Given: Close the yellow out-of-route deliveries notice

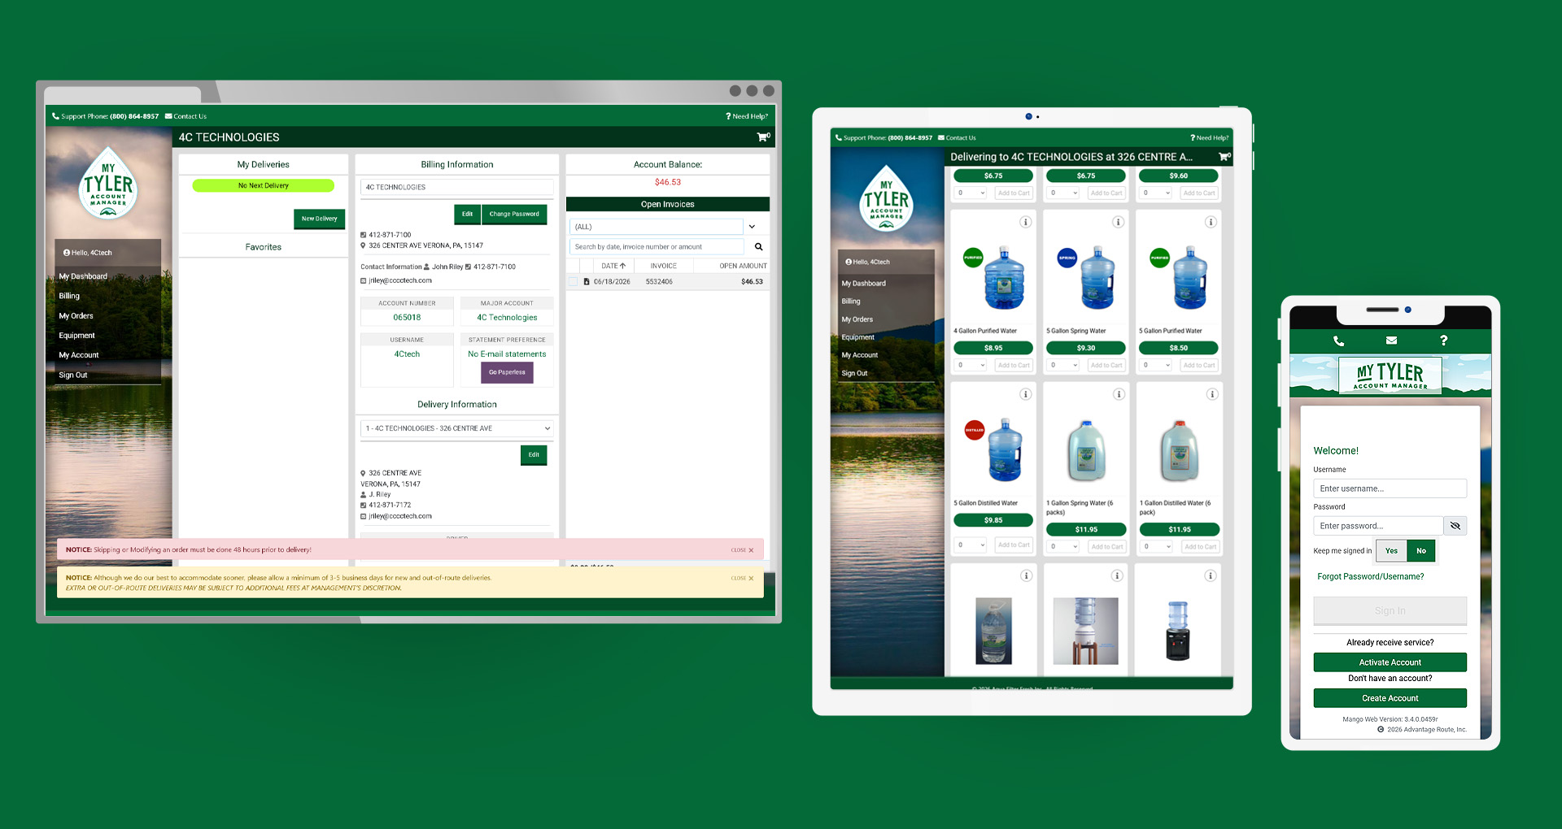Looking at the screenshot, I should 742,579.
